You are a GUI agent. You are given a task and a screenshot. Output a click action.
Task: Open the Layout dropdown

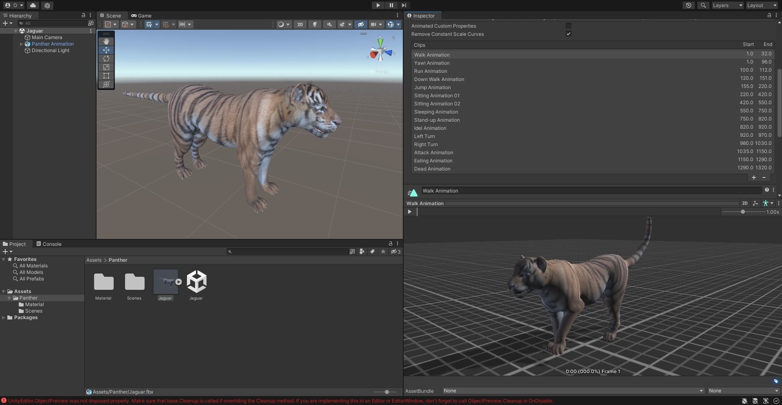point(762,5)
